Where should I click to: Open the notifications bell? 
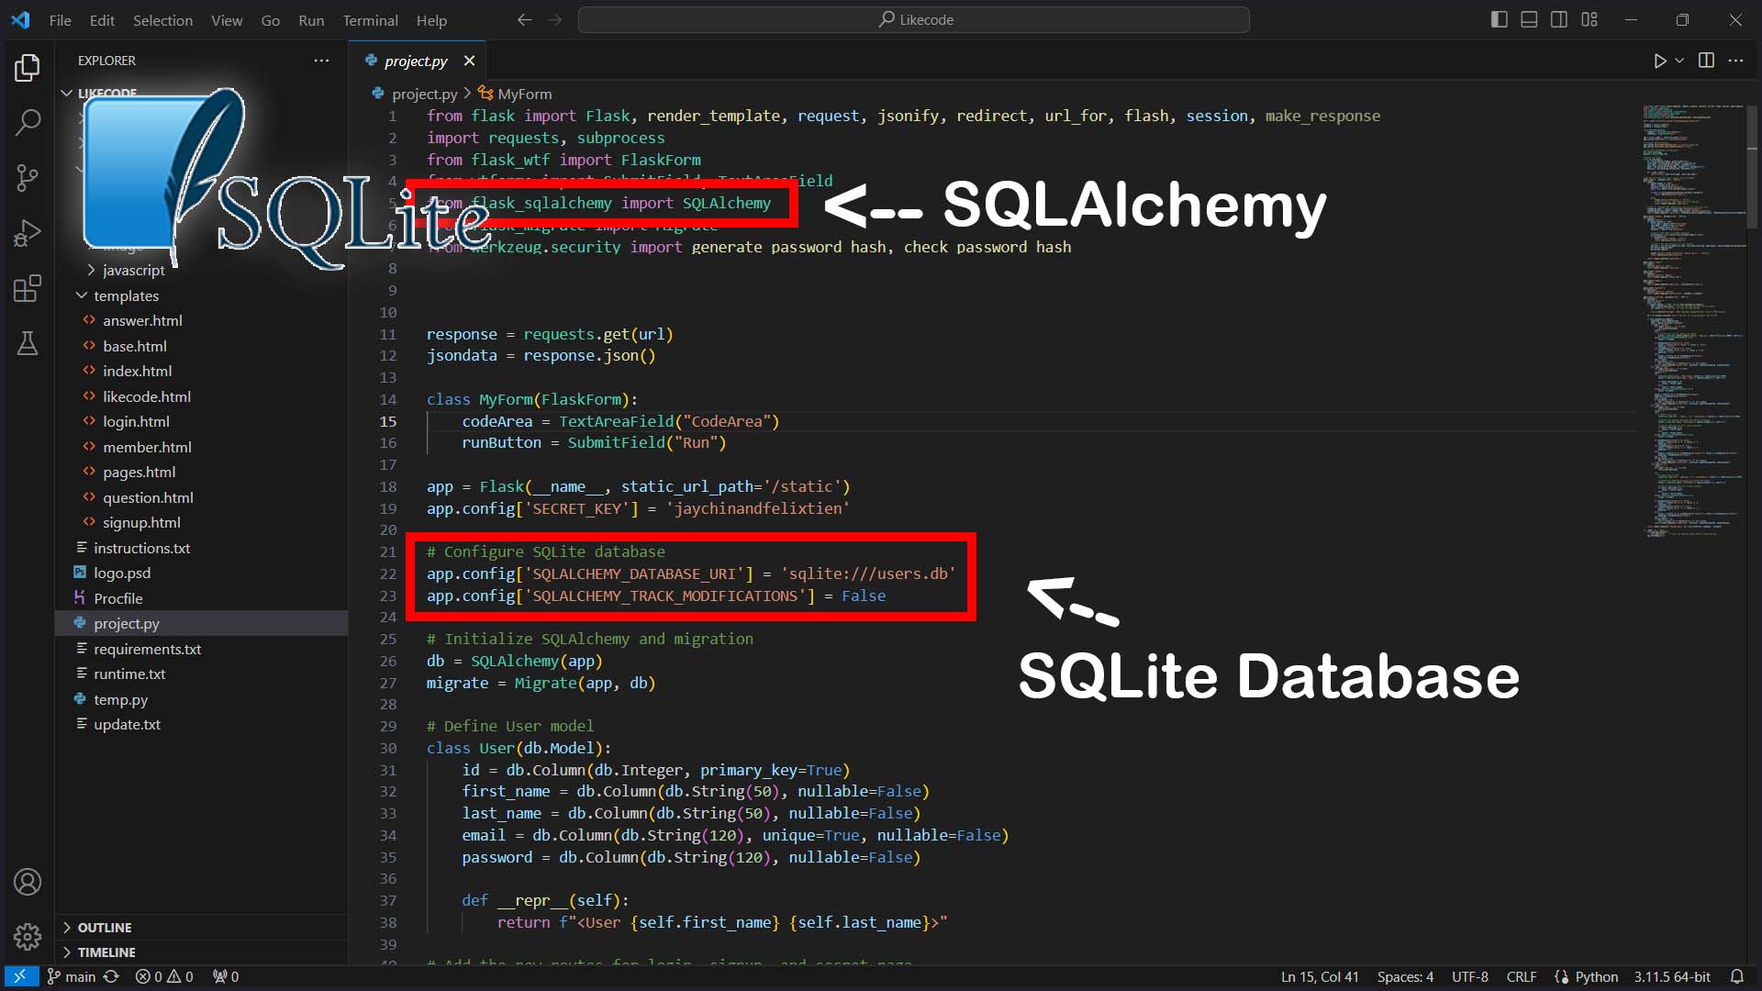pos(1736,976)
